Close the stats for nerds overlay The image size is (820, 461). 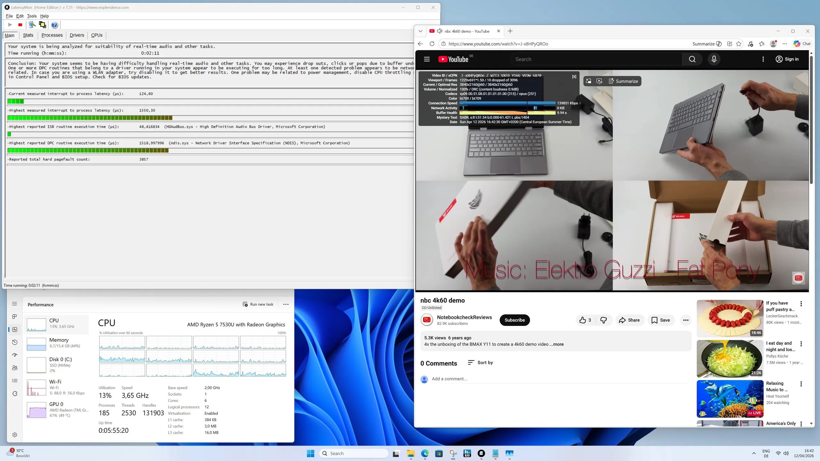(574, 77)
